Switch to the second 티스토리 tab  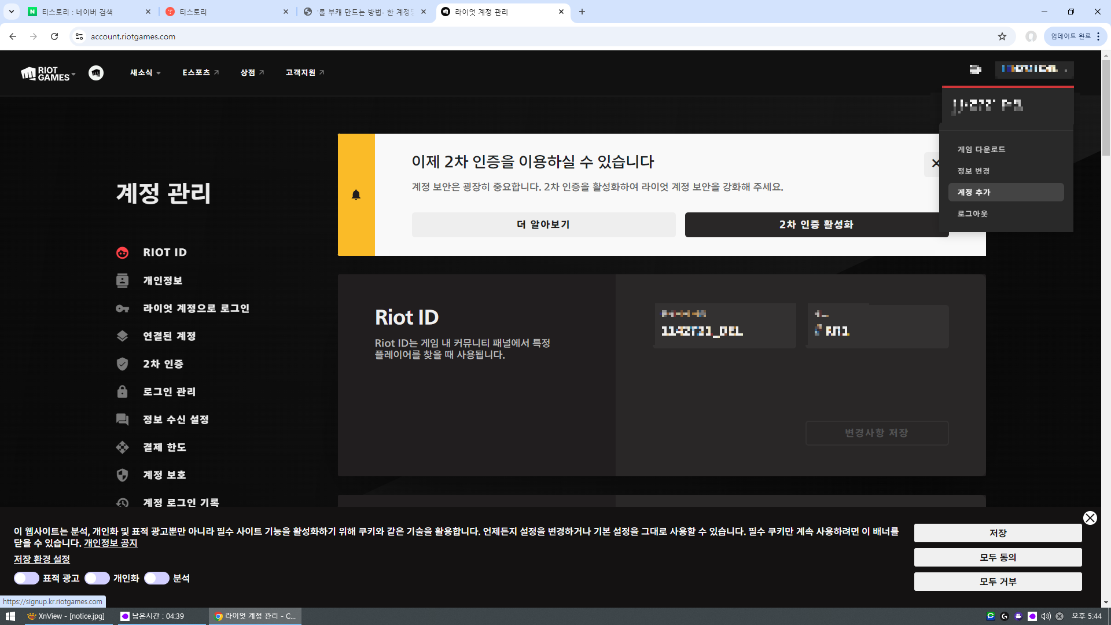pos(227,12)
